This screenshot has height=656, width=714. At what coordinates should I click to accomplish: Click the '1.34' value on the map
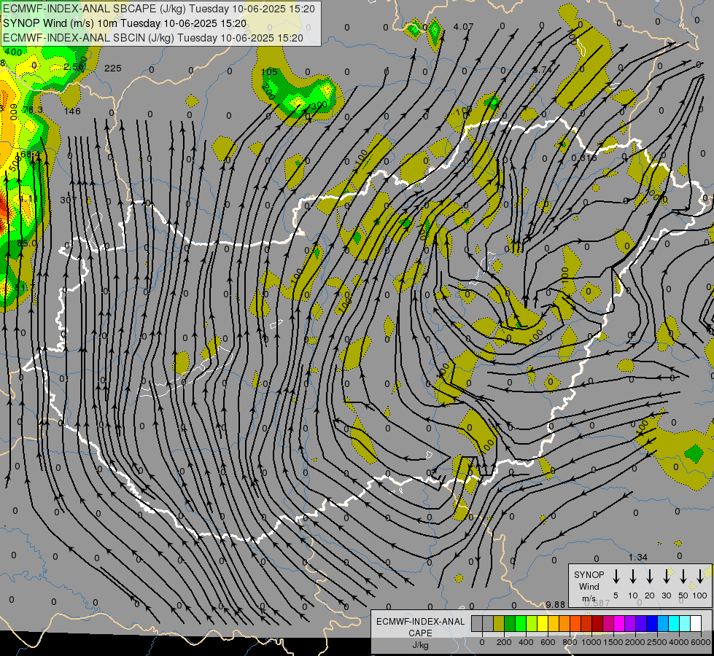[638, 557]
